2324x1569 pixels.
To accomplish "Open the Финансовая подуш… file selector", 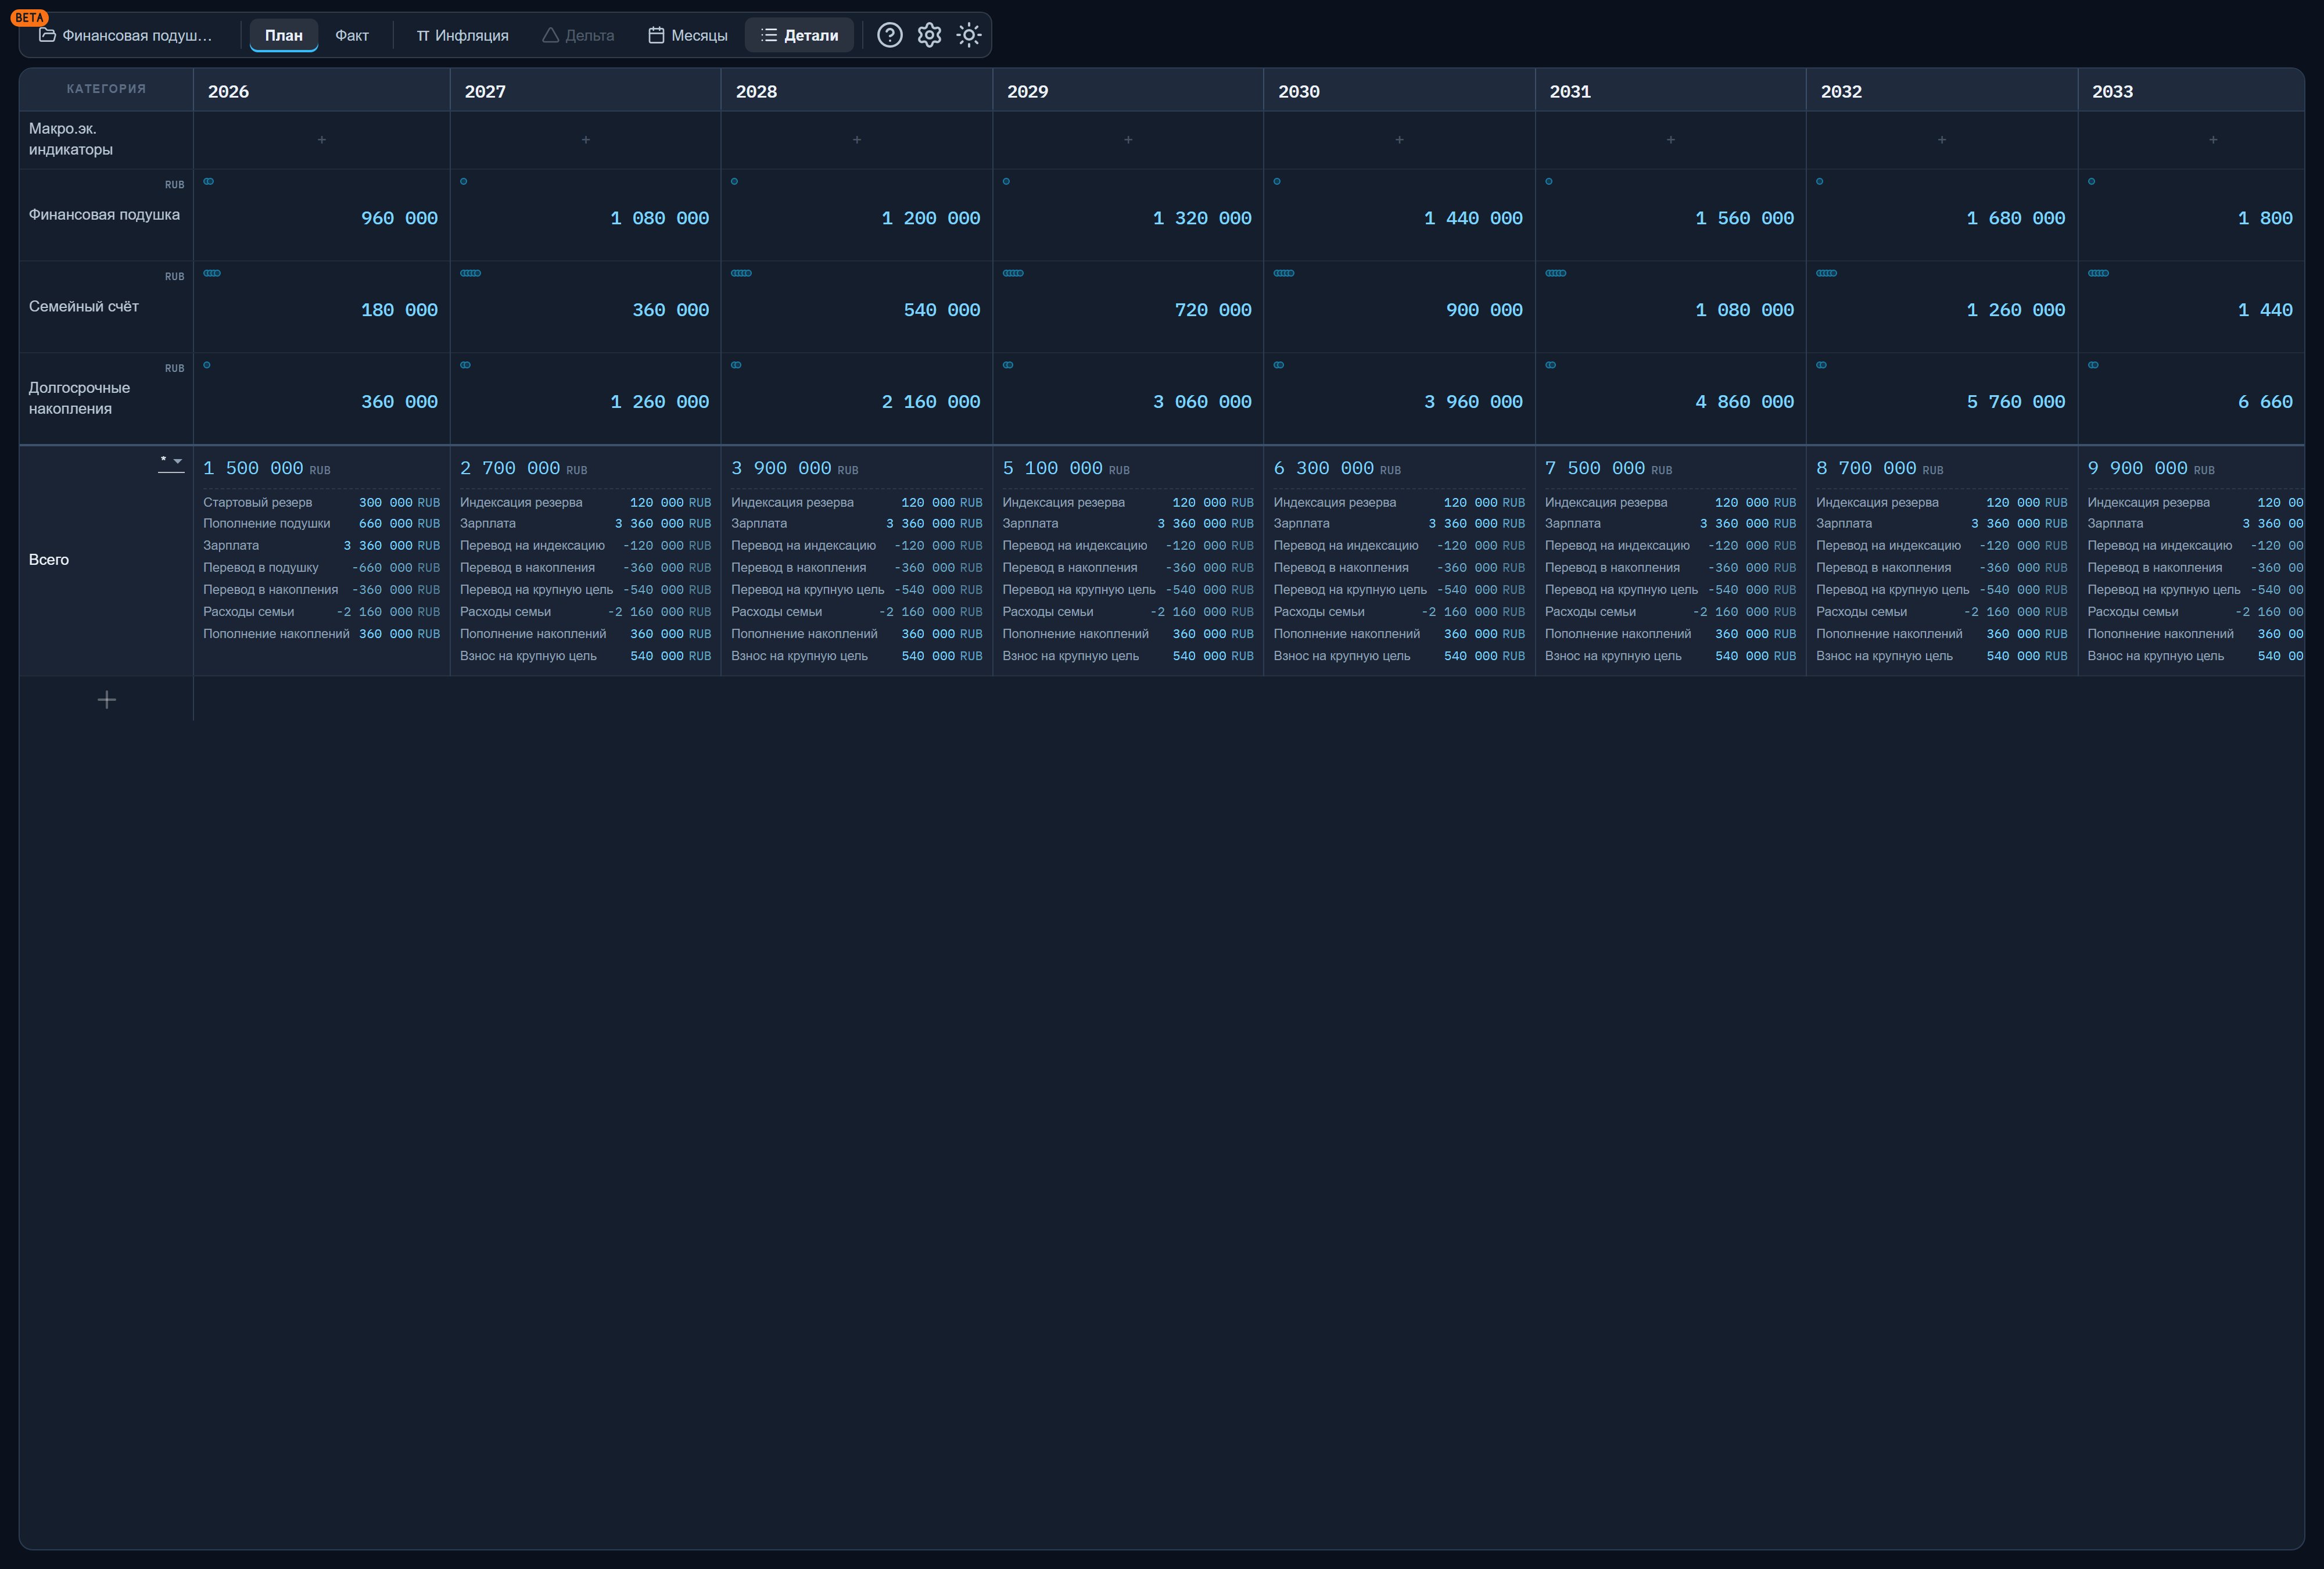I will coord(126,35).
